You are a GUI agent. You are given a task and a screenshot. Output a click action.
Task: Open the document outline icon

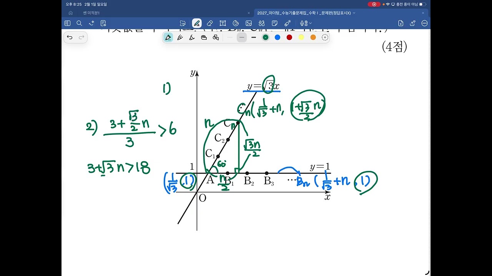tap(103, 23)
